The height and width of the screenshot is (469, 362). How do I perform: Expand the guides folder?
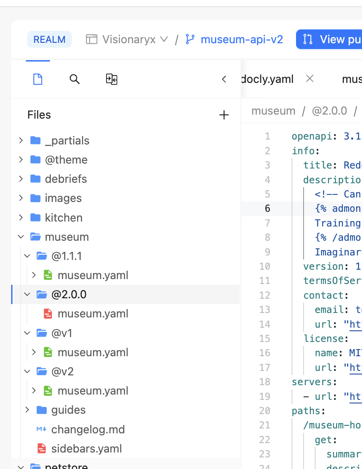coord(27,410)
